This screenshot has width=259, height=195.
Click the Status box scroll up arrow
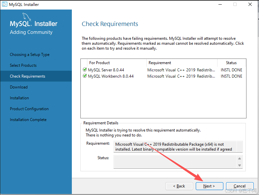point(240,158)
